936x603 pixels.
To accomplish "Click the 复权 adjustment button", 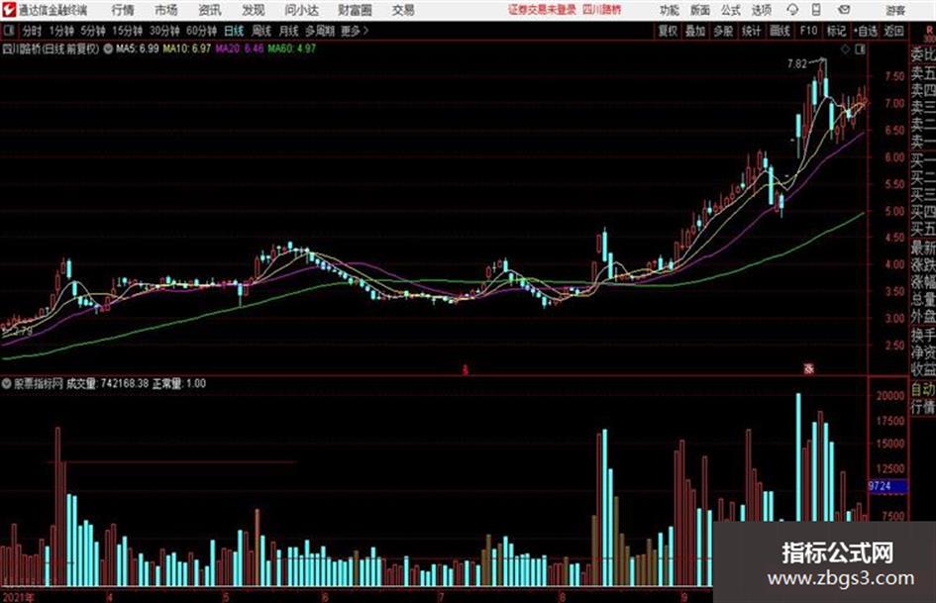I will 668,31.
